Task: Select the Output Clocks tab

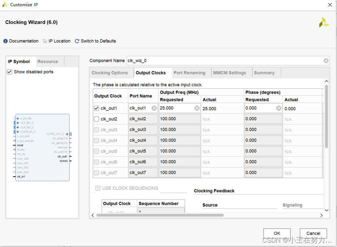Action: coord(151,73)
